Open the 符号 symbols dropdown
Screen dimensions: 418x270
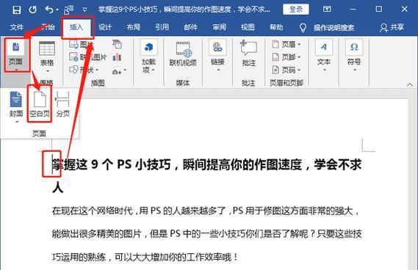coord(354,55)
